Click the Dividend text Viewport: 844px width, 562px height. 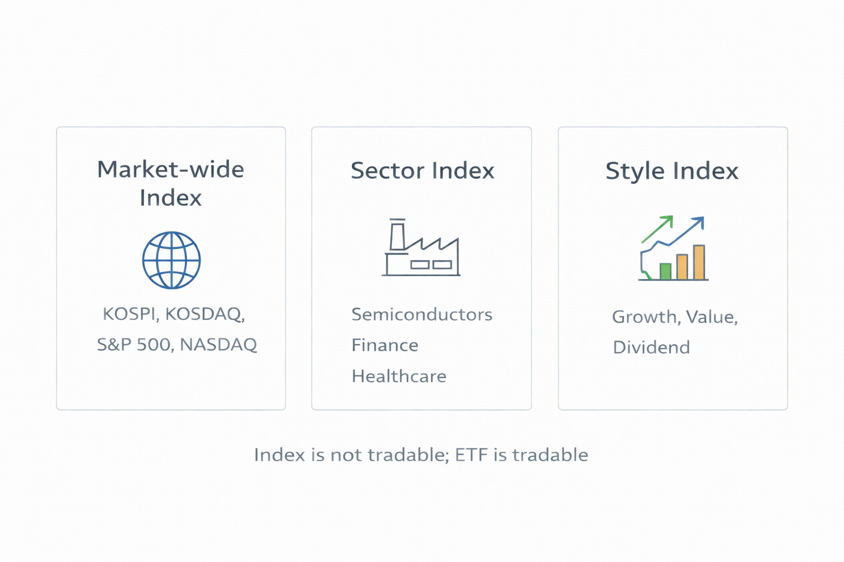point(651,347)
